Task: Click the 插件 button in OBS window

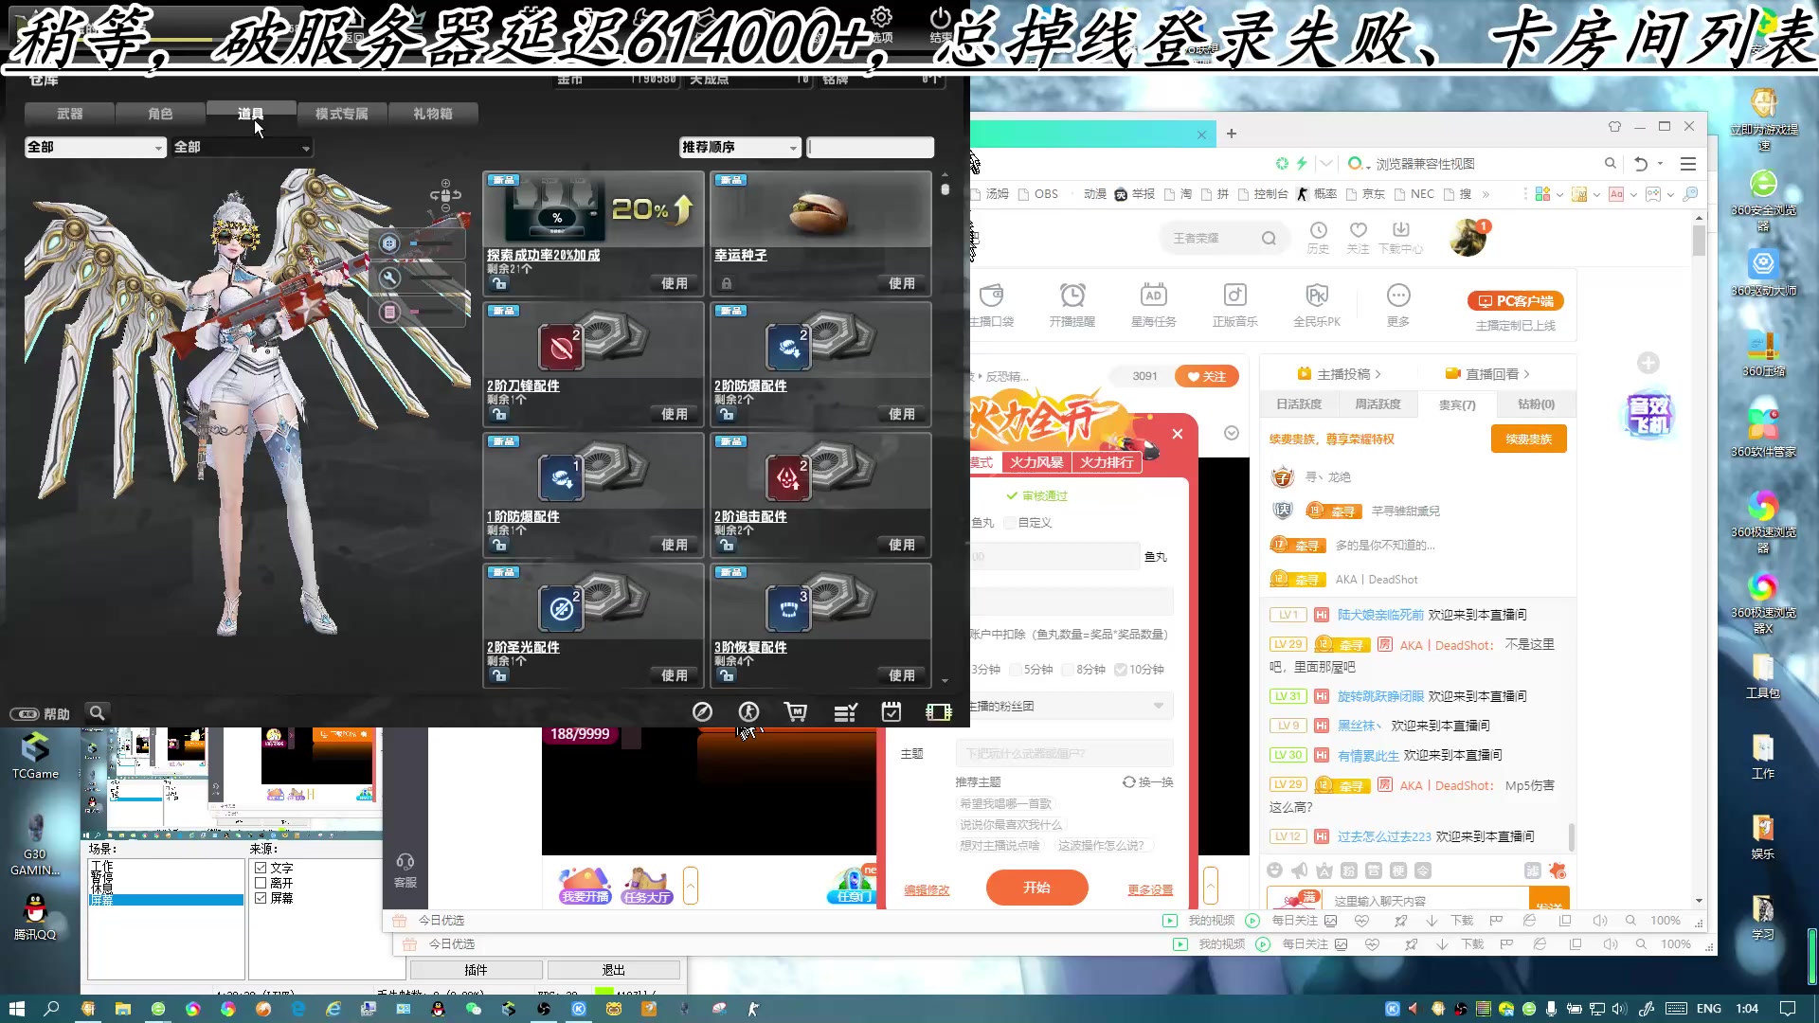Action: tap(476, 970)
